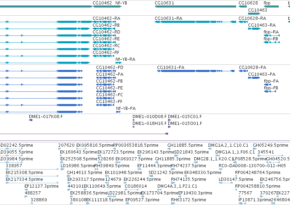Click the fbp-PB protein label
Image resolution: width=290 pixels, height=205 pixels.
tap(271, 88)
